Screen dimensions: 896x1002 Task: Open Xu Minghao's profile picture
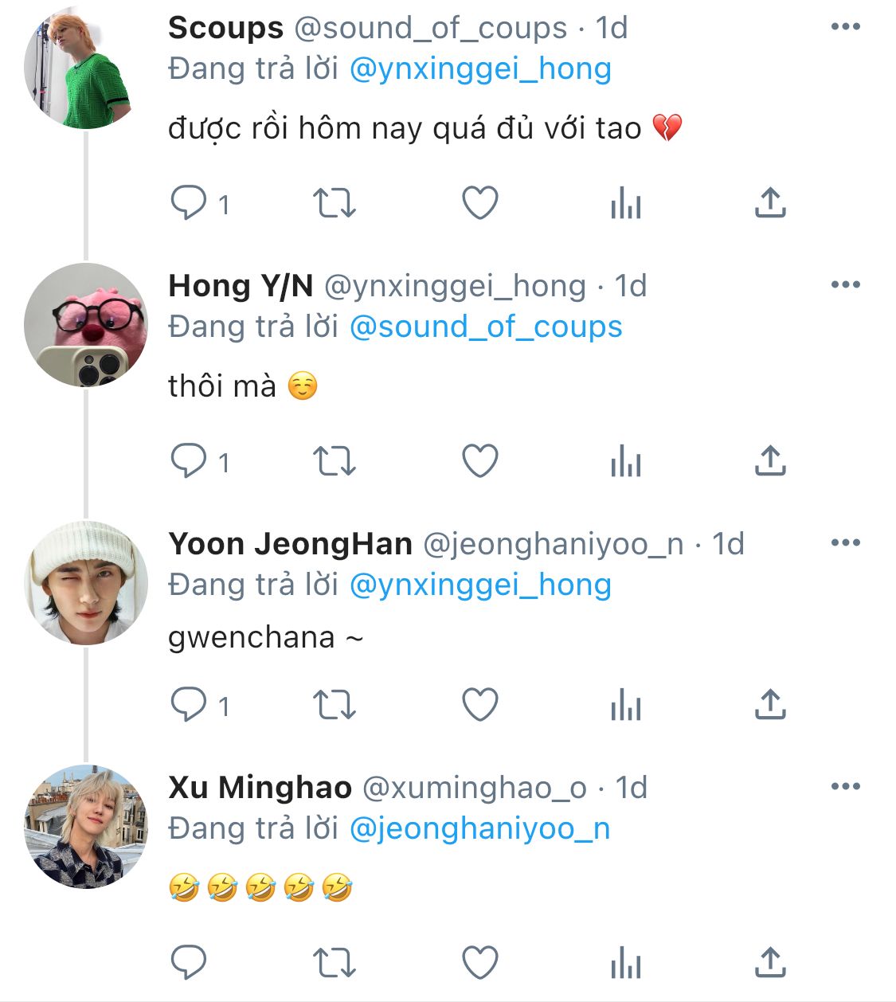[x=86, y=826]
